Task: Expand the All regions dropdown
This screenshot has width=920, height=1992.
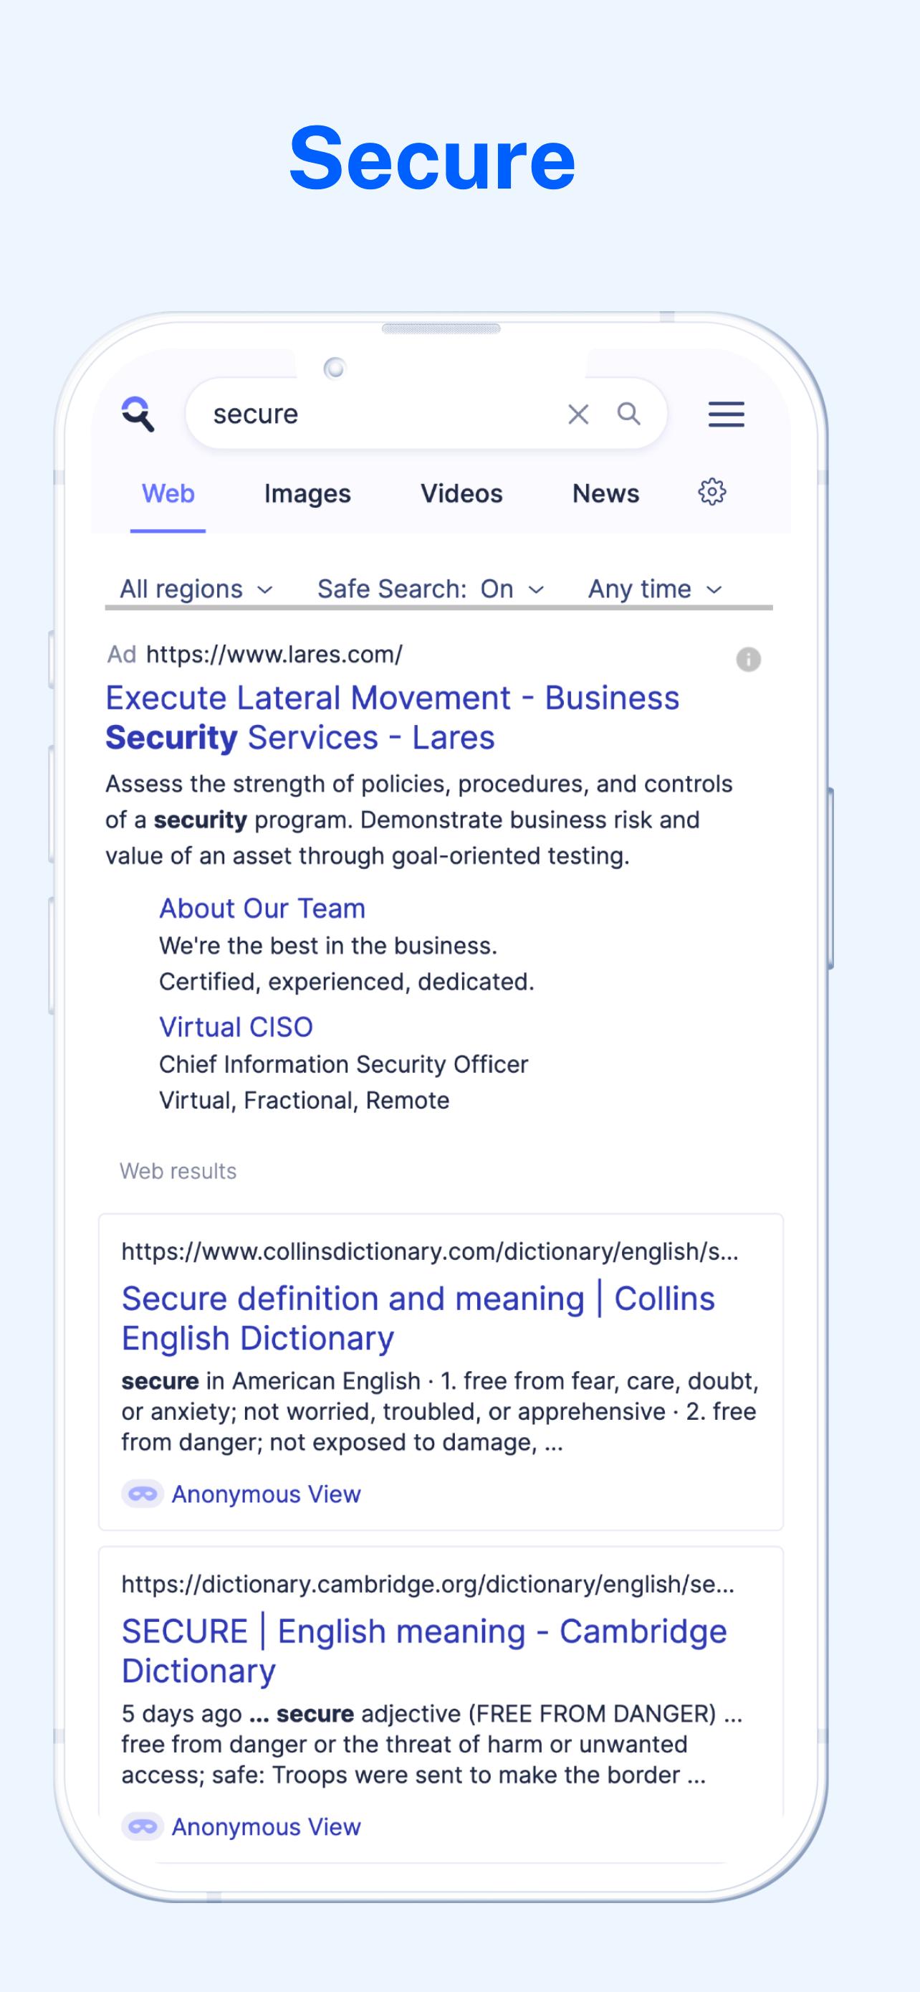Action: point(196,589)
